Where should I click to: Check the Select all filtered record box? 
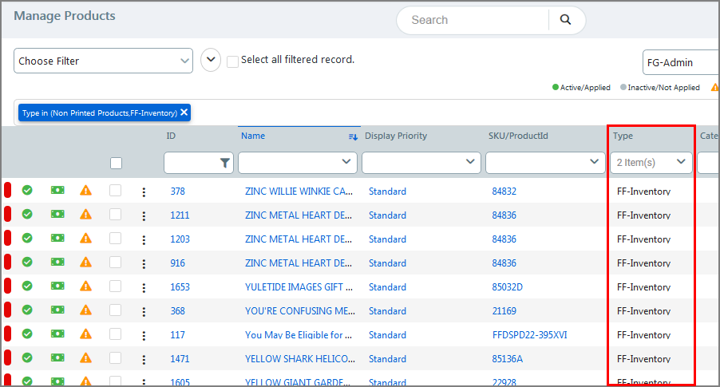coord(232,61)
